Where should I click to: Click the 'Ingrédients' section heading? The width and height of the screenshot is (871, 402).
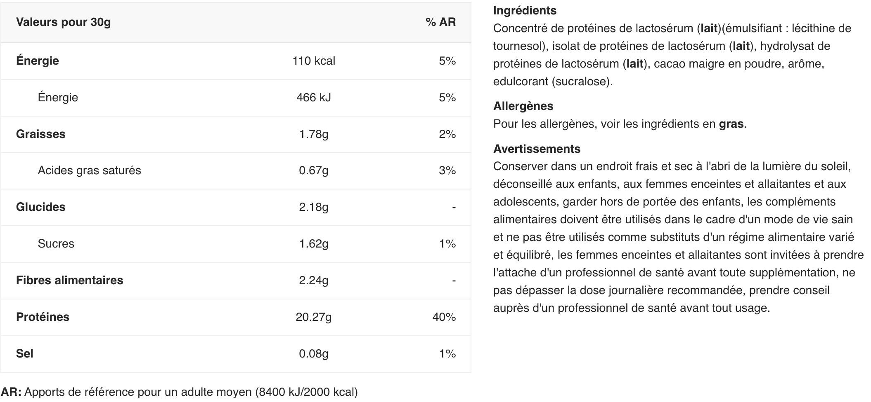tap(525, 11)
